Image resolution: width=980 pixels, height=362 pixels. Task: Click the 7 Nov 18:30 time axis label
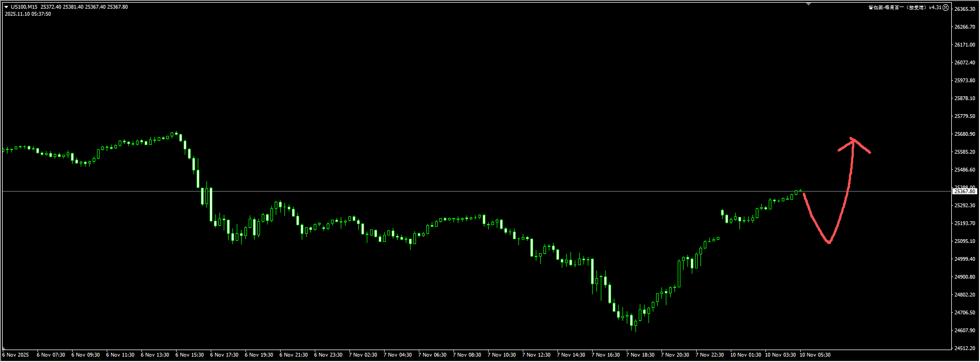pyautogui.click(x=640, y=355)
